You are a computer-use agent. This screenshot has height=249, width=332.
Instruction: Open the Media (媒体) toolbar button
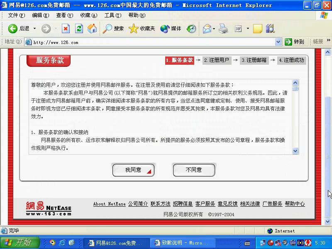pyautogui.click(x=171, y=29)
